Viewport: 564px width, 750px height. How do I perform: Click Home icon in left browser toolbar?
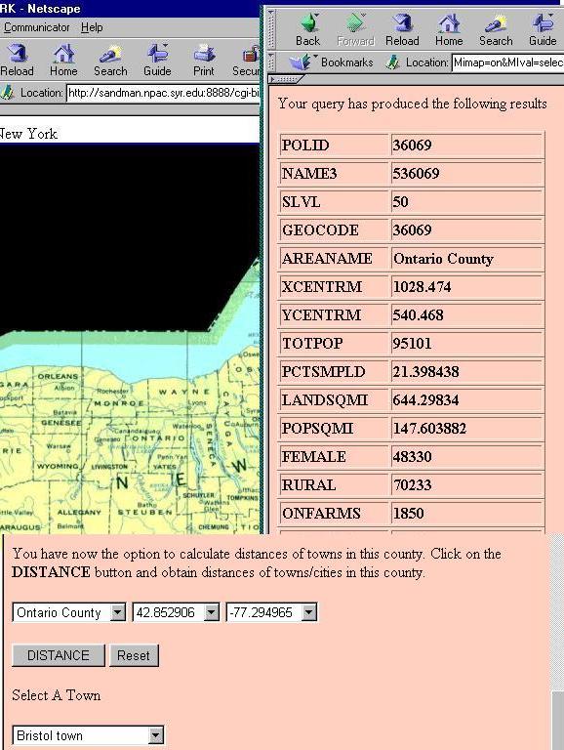[63, 54]
